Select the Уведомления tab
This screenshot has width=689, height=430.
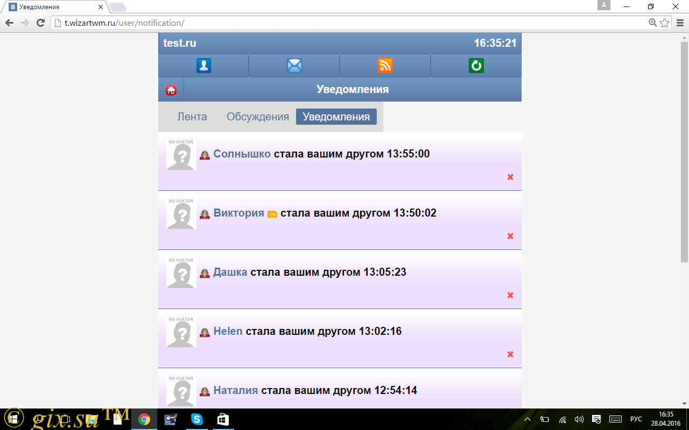[336, 117]
